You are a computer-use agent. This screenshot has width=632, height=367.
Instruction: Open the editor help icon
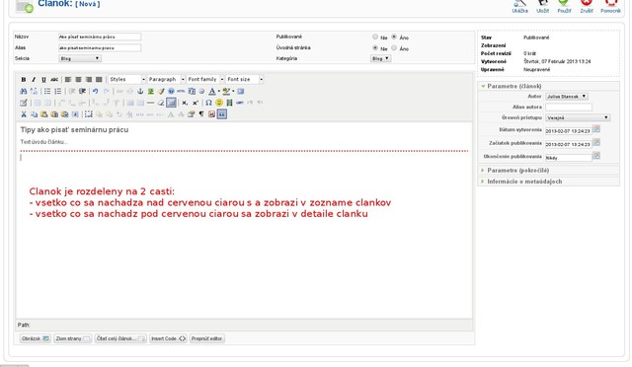point(171,92)
